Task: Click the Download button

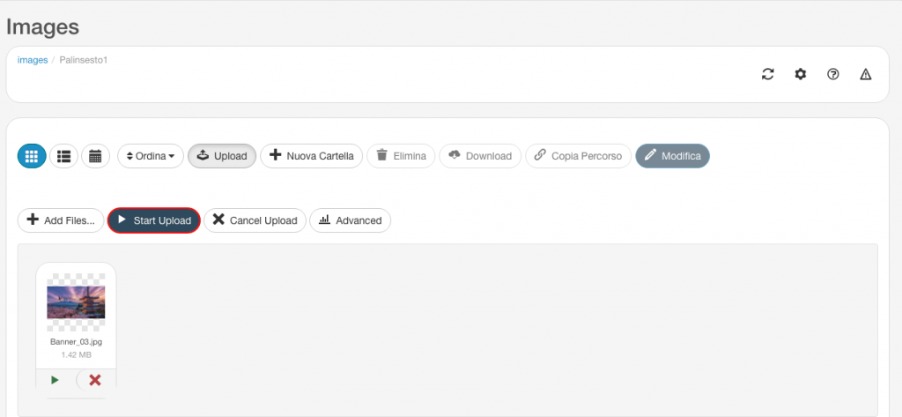Action: [x=480, y=156]
